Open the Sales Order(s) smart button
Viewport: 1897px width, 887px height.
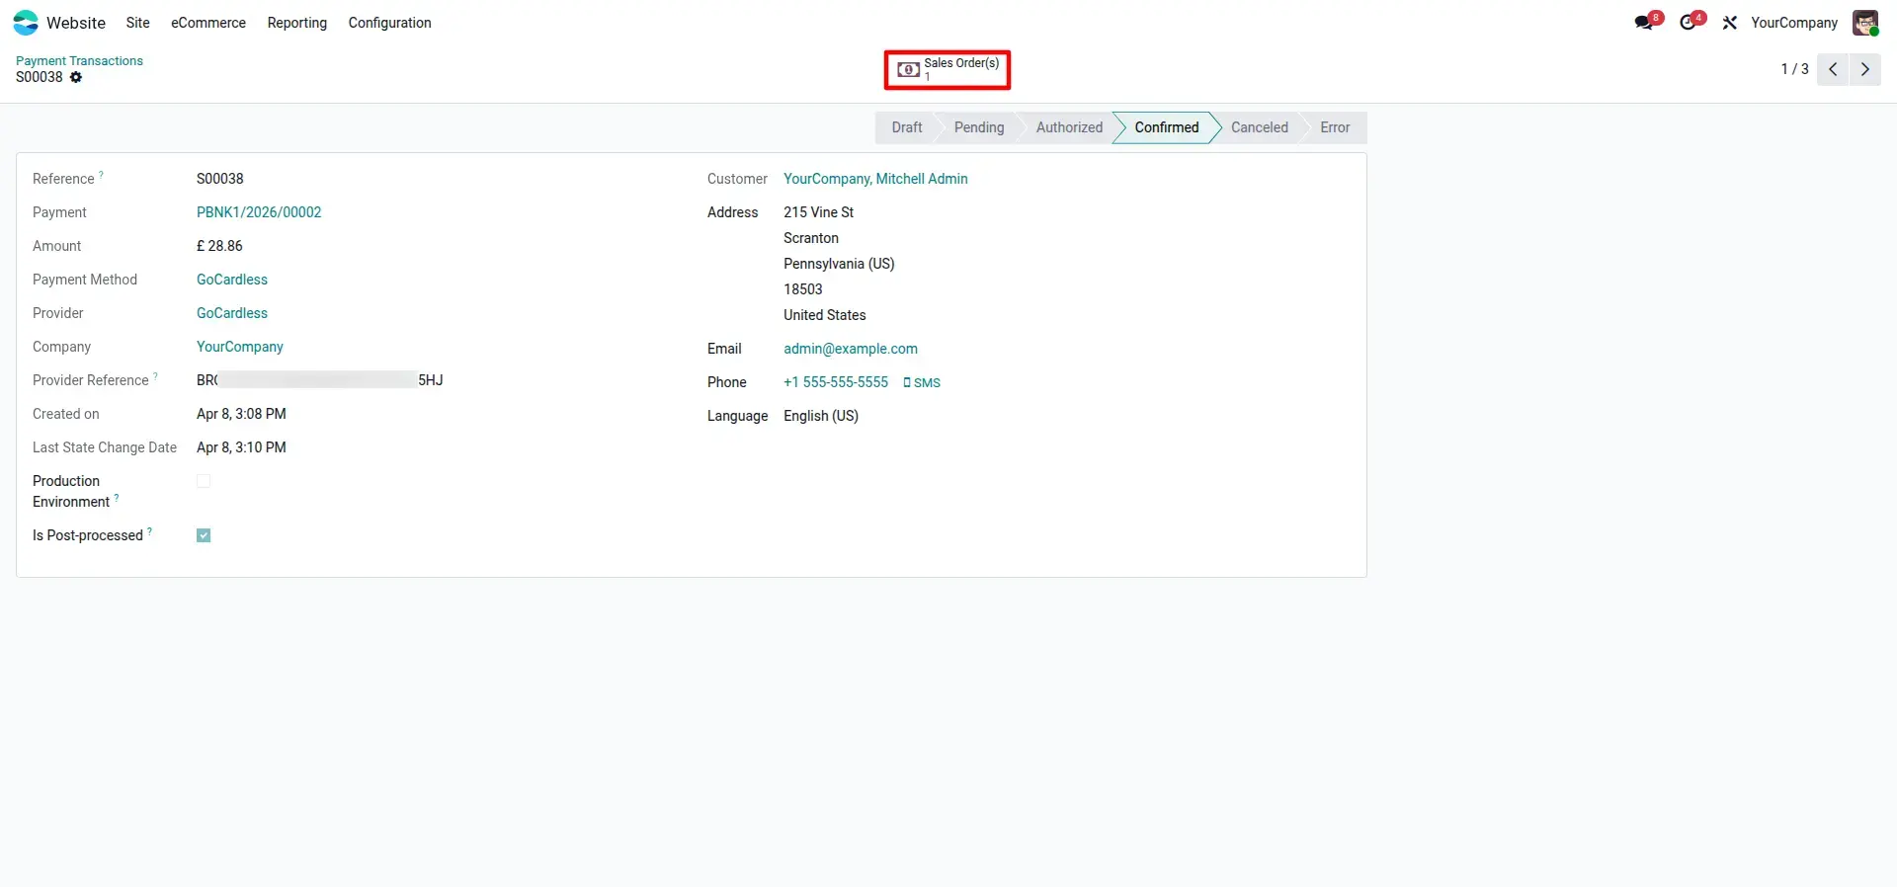click(948, 70)
